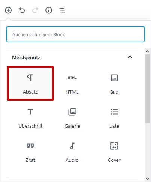
Task: Insert an Audio block
Action: (x=72, y=151)
